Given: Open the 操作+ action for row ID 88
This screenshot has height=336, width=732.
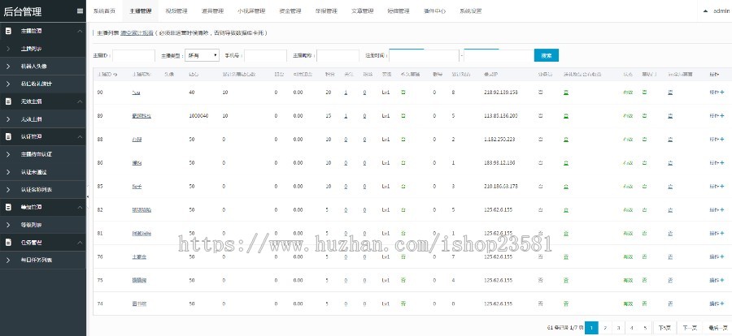Looking at the screenshot, I should tap(717, 140).
